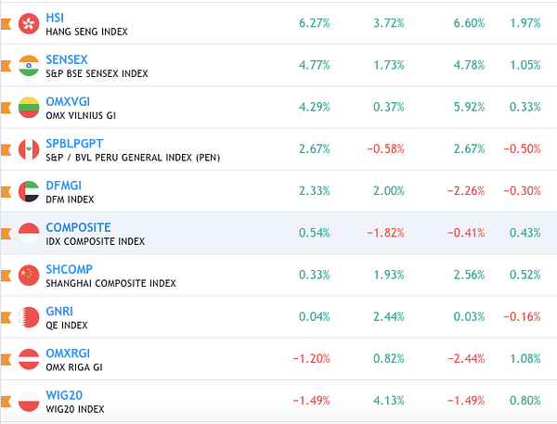557x424 pixels.
Task: Click the Indonesia flag logo for COMPOSITE
Action: pos(29,233)
